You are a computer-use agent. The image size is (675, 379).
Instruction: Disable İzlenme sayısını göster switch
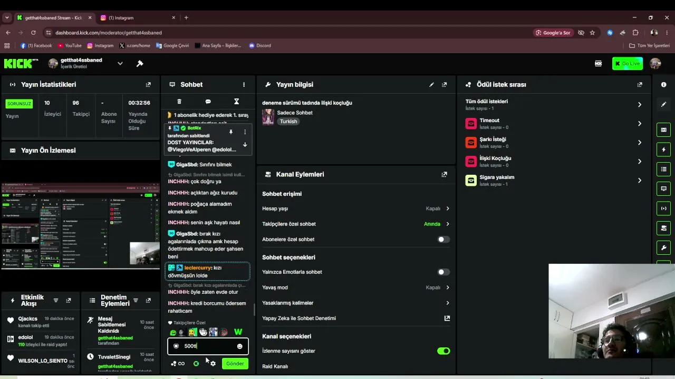[x=443, y=351]
